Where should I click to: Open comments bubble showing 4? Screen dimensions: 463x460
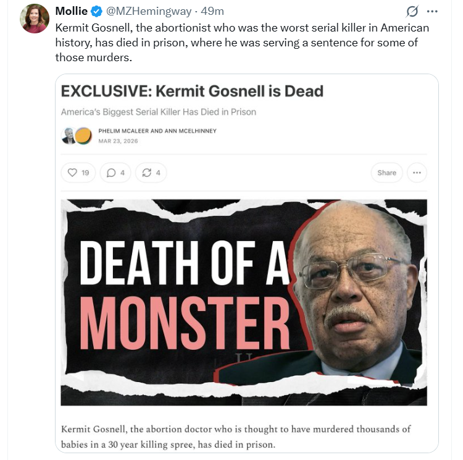tap(115, 172)
